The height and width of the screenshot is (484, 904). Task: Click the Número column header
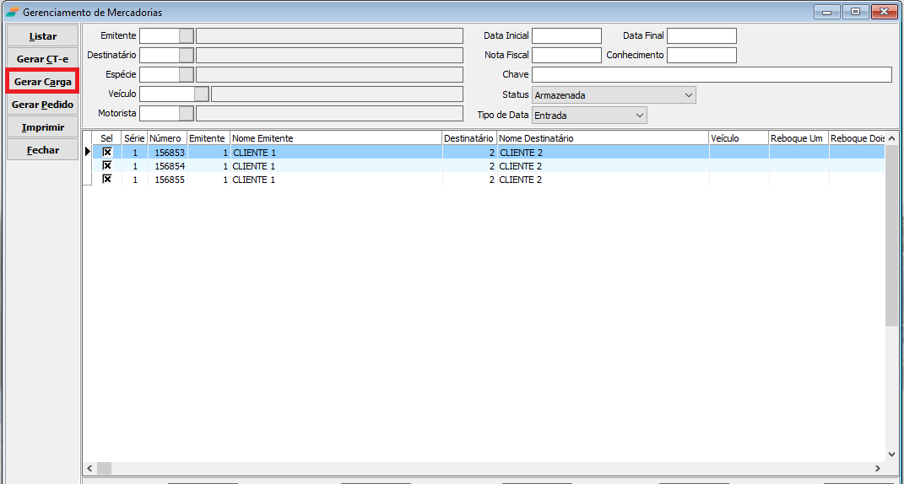[x=166, y=138]
